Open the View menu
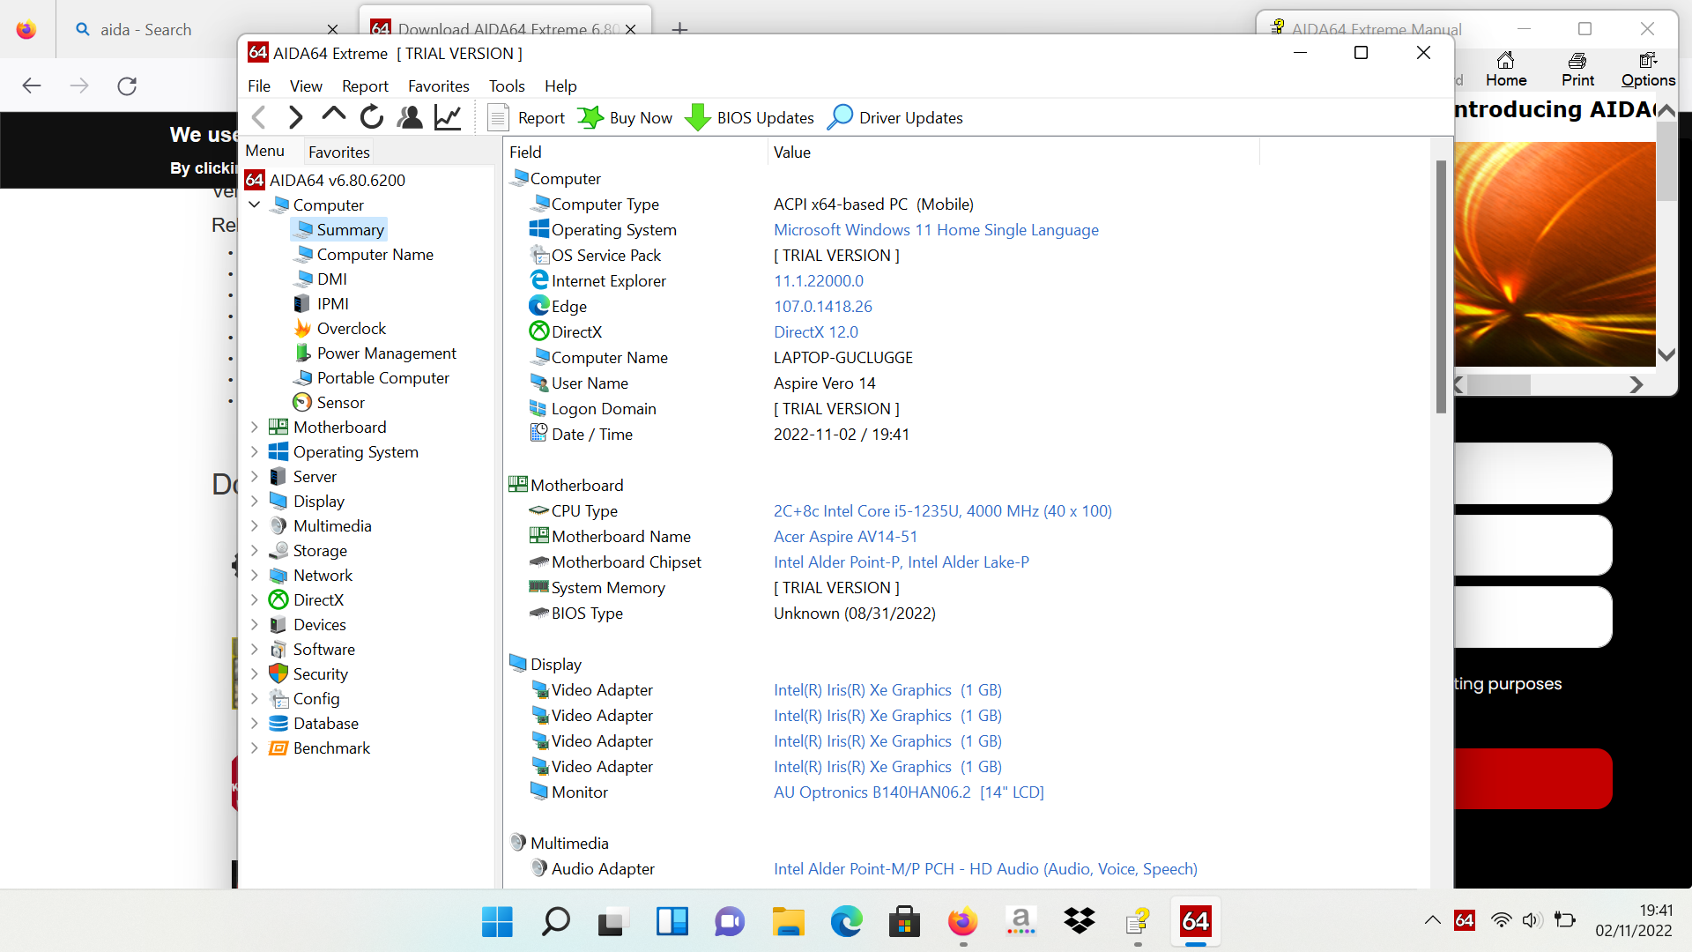 [306, 86]
